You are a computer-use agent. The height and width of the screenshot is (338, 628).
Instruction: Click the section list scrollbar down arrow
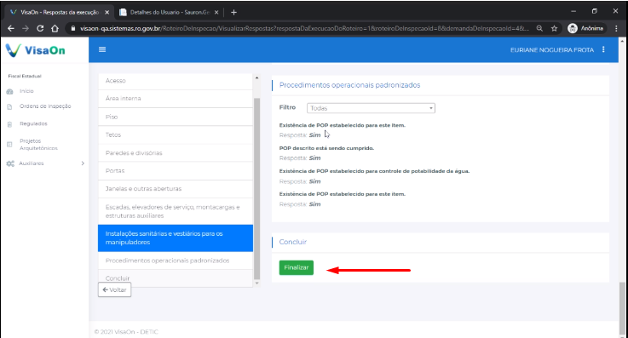pyautogui.click(x=256, y=284)
